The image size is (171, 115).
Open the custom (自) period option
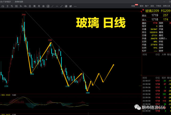(43, 6)
